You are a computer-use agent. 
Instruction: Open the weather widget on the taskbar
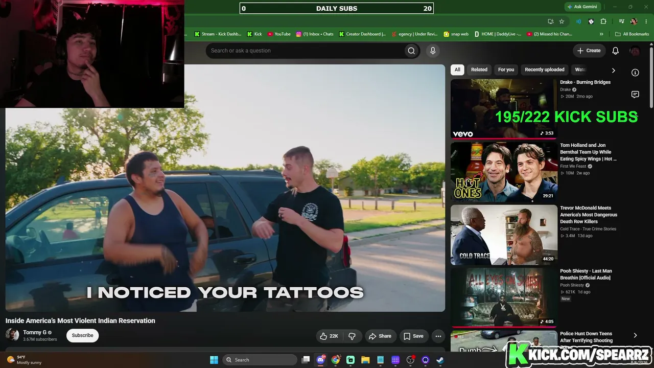point(25,360)
